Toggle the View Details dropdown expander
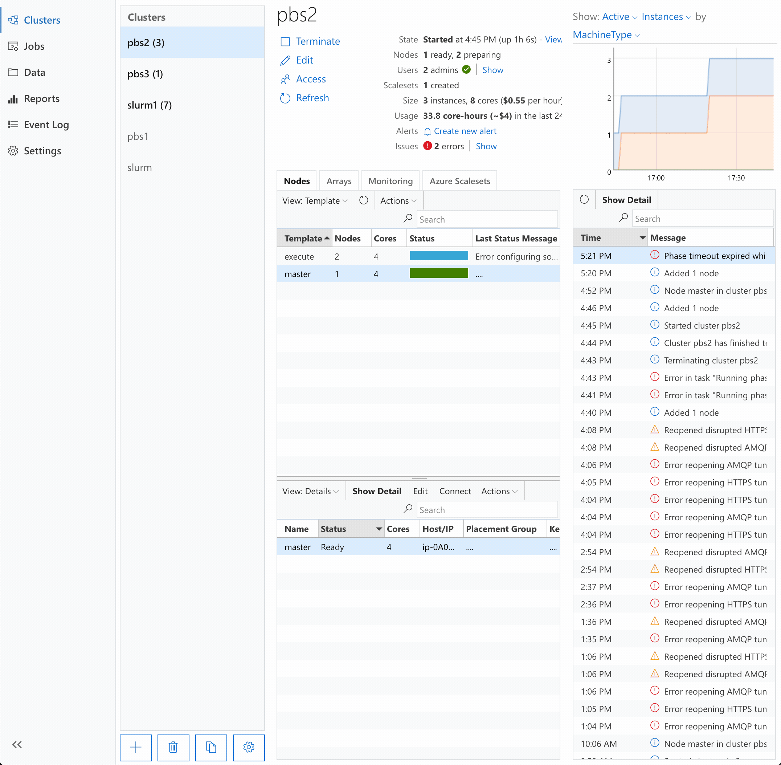 tap(338, 491)
